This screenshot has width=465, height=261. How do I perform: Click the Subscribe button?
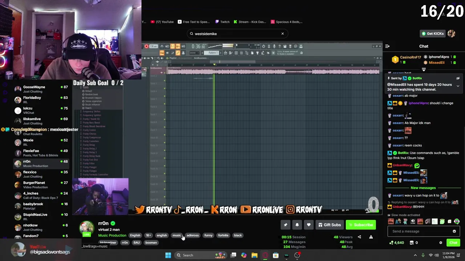click(361, 225)
